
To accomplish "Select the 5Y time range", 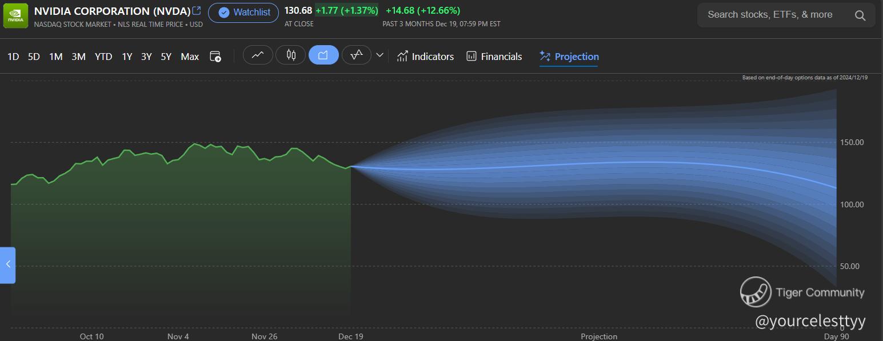I will [x=166, y=57].
